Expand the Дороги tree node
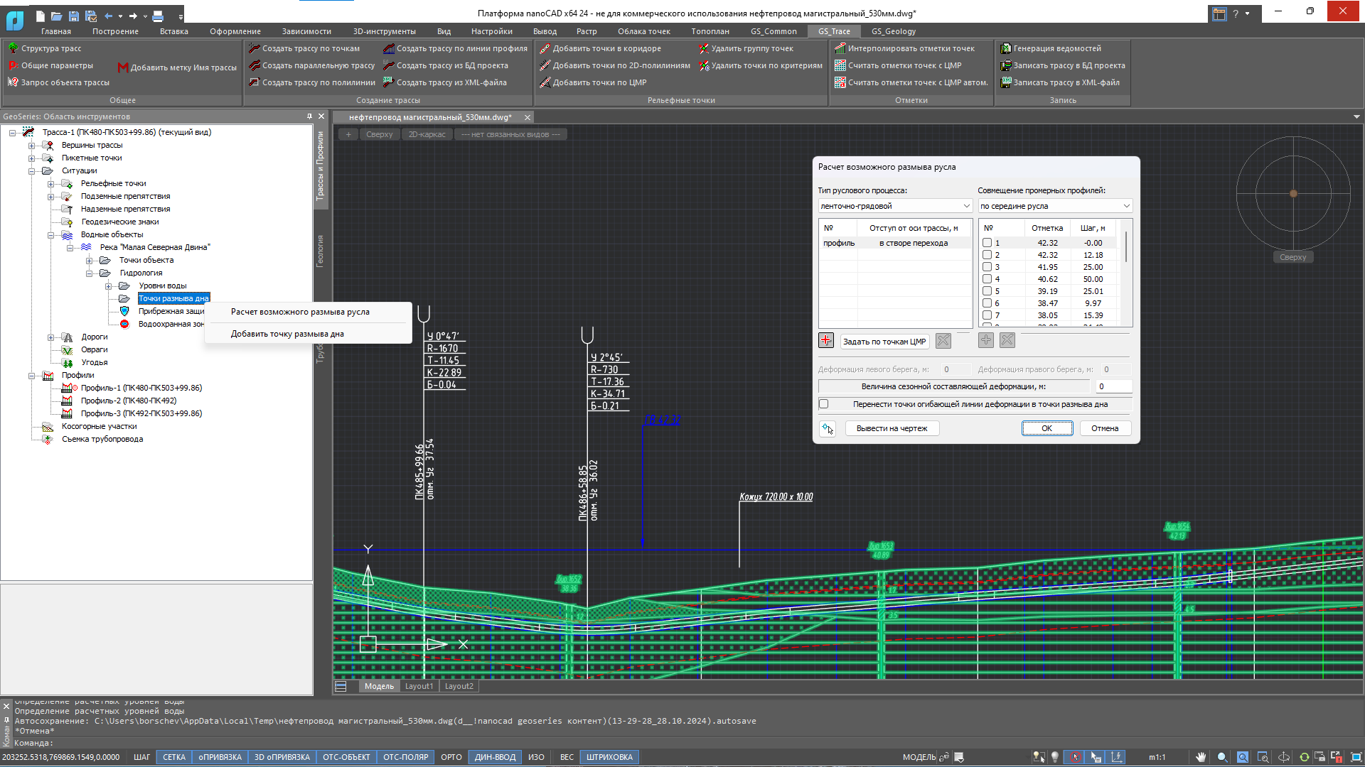The image size is (1365, 767). pyautogui.click(x=50, y=337)
